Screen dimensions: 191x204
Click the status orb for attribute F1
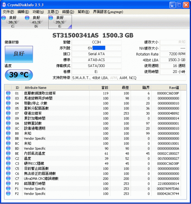[8, 188]
